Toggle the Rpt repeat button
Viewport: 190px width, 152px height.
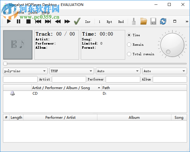(x=109, y=22)
